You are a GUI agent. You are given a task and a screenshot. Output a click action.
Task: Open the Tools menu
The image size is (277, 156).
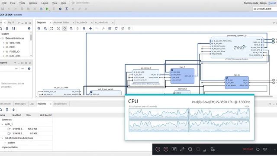pyautogui.click(x=22, y=3)
